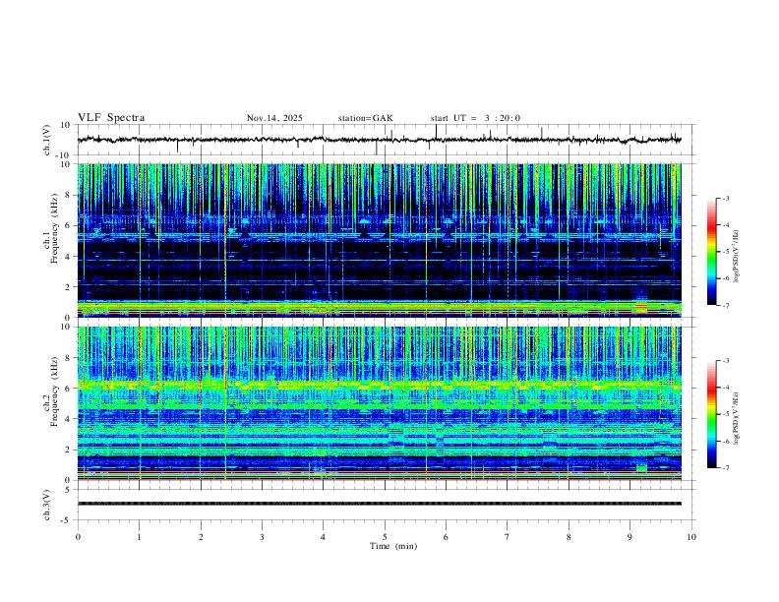Click the date 'Nov.14, 2025'
Image resolution: width=779 pixels, height=602 pixels.
274,118
